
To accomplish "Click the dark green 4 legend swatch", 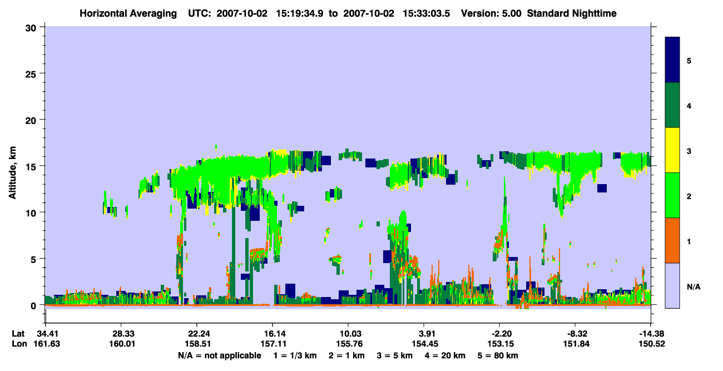I will [672, 105].
